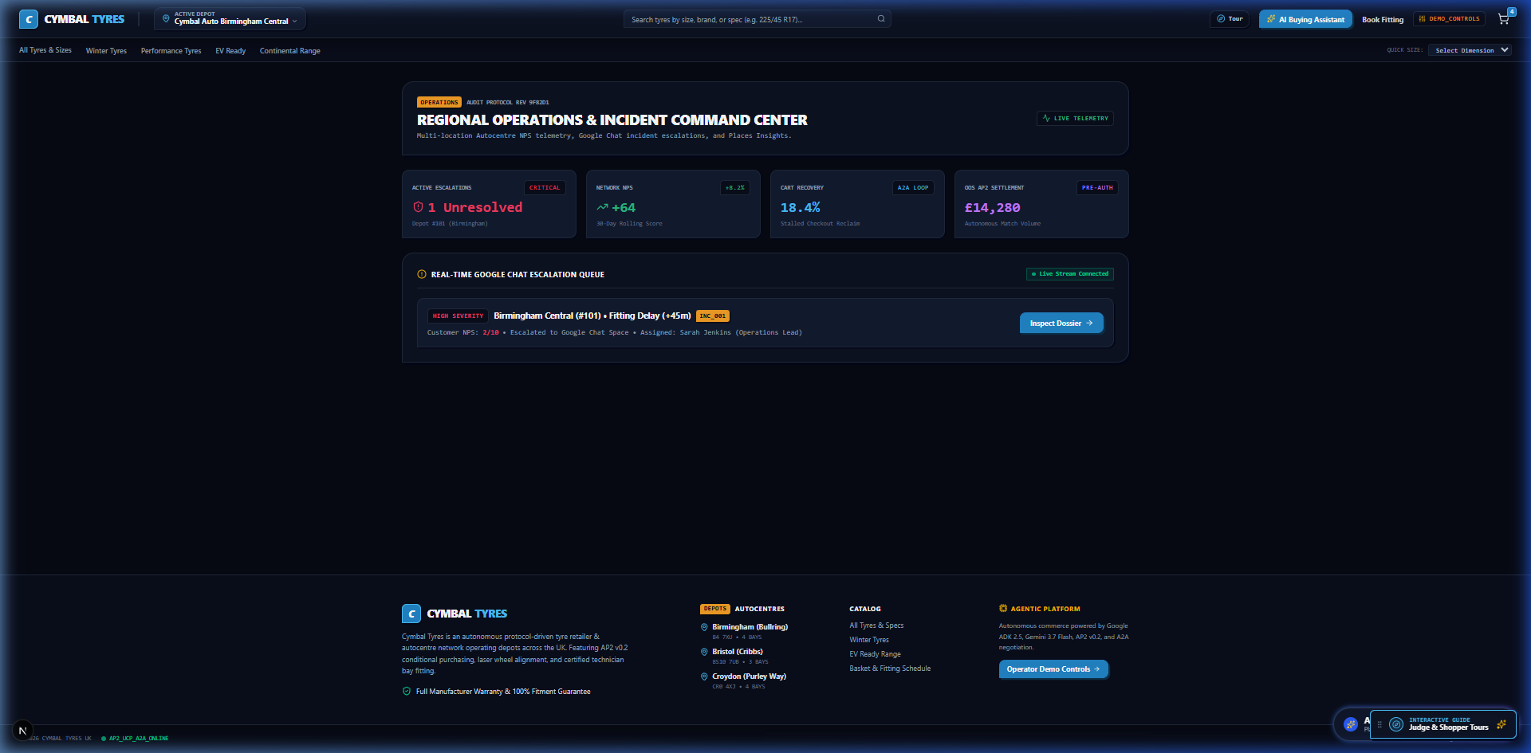Click the Depot #101 (Birmingham) subtitle

pyautogui.click(x=450, y=224)
